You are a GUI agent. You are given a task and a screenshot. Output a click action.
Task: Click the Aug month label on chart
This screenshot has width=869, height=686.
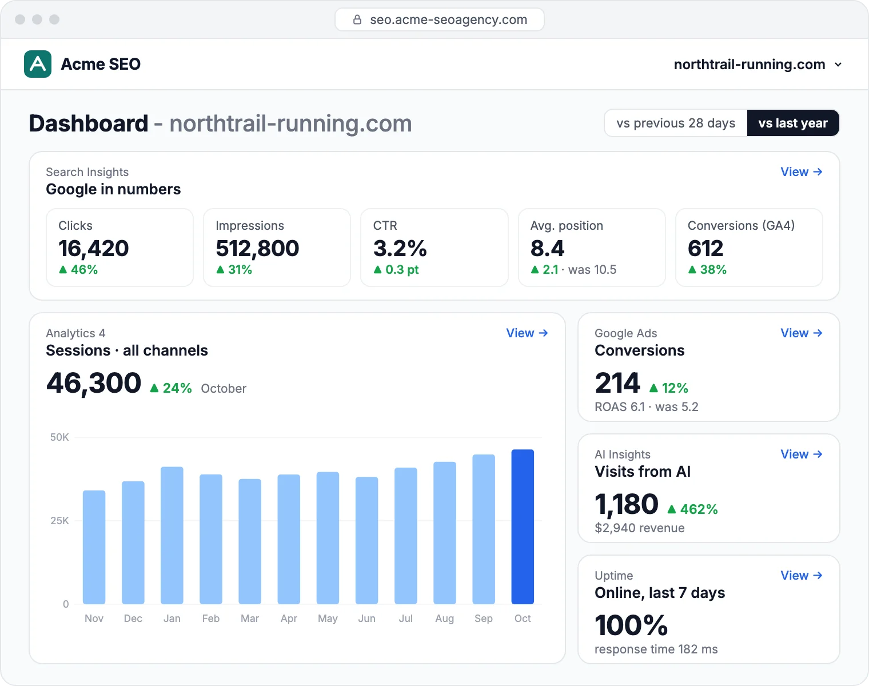point(444,619)
